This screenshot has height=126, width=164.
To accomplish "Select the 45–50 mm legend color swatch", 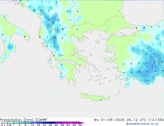I will tap(76, 123).
